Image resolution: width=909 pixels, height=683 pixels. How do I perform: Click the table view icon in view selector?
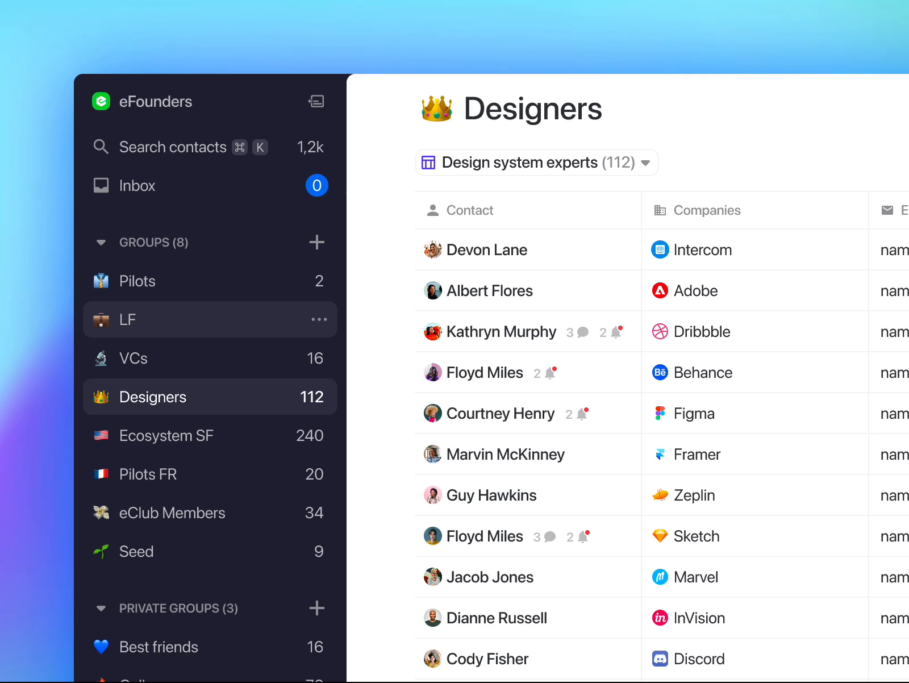(428, 163)
